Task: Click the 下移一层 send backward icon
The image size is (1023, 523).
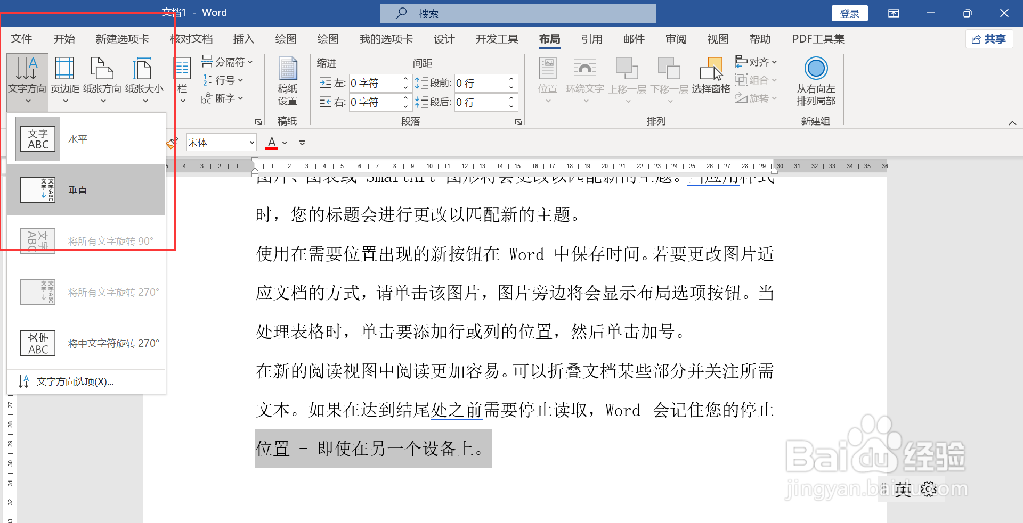Action: pyautogui.click(x=669, y=69)
